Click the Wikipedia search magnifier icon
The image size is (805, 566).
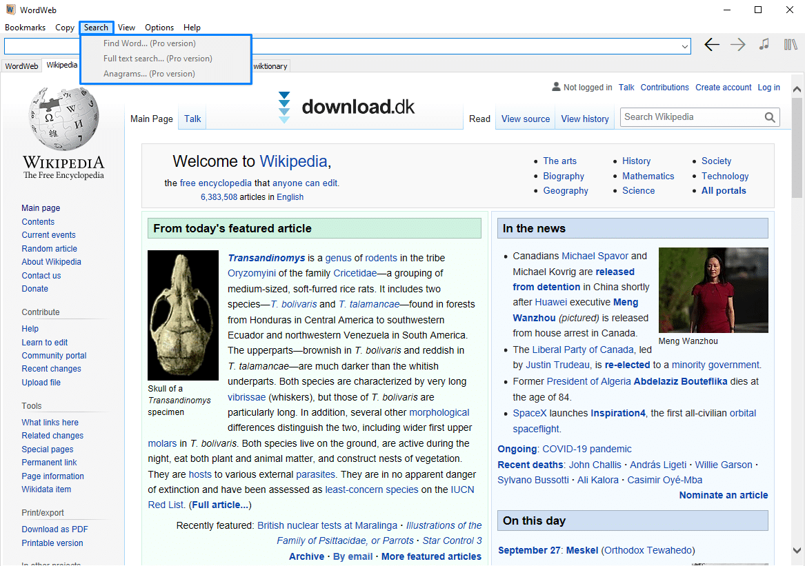click(770, 117)
